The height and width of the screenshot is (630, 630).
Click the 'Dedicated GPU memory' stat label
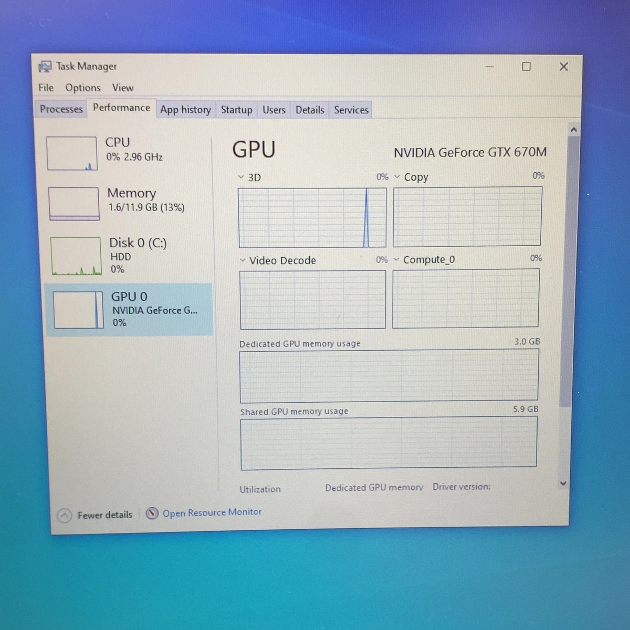pos(374,488)
